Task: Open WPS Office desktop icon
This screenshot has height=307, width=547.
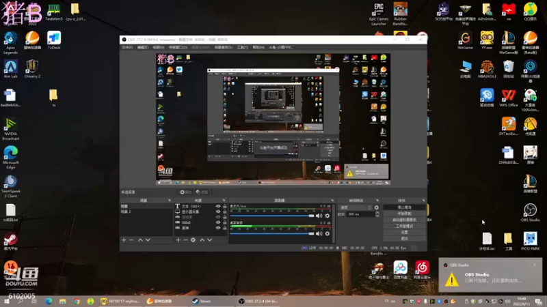Action: tap(508, 98)
